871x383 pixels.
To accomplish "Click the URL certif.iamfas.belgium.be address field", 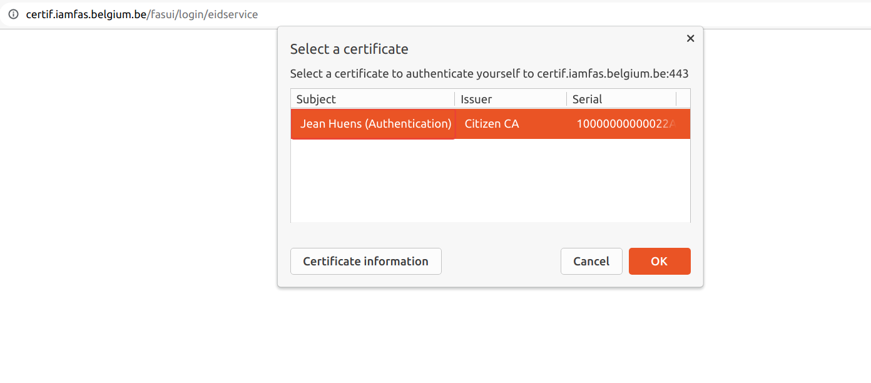I will (x=141, y=14).
